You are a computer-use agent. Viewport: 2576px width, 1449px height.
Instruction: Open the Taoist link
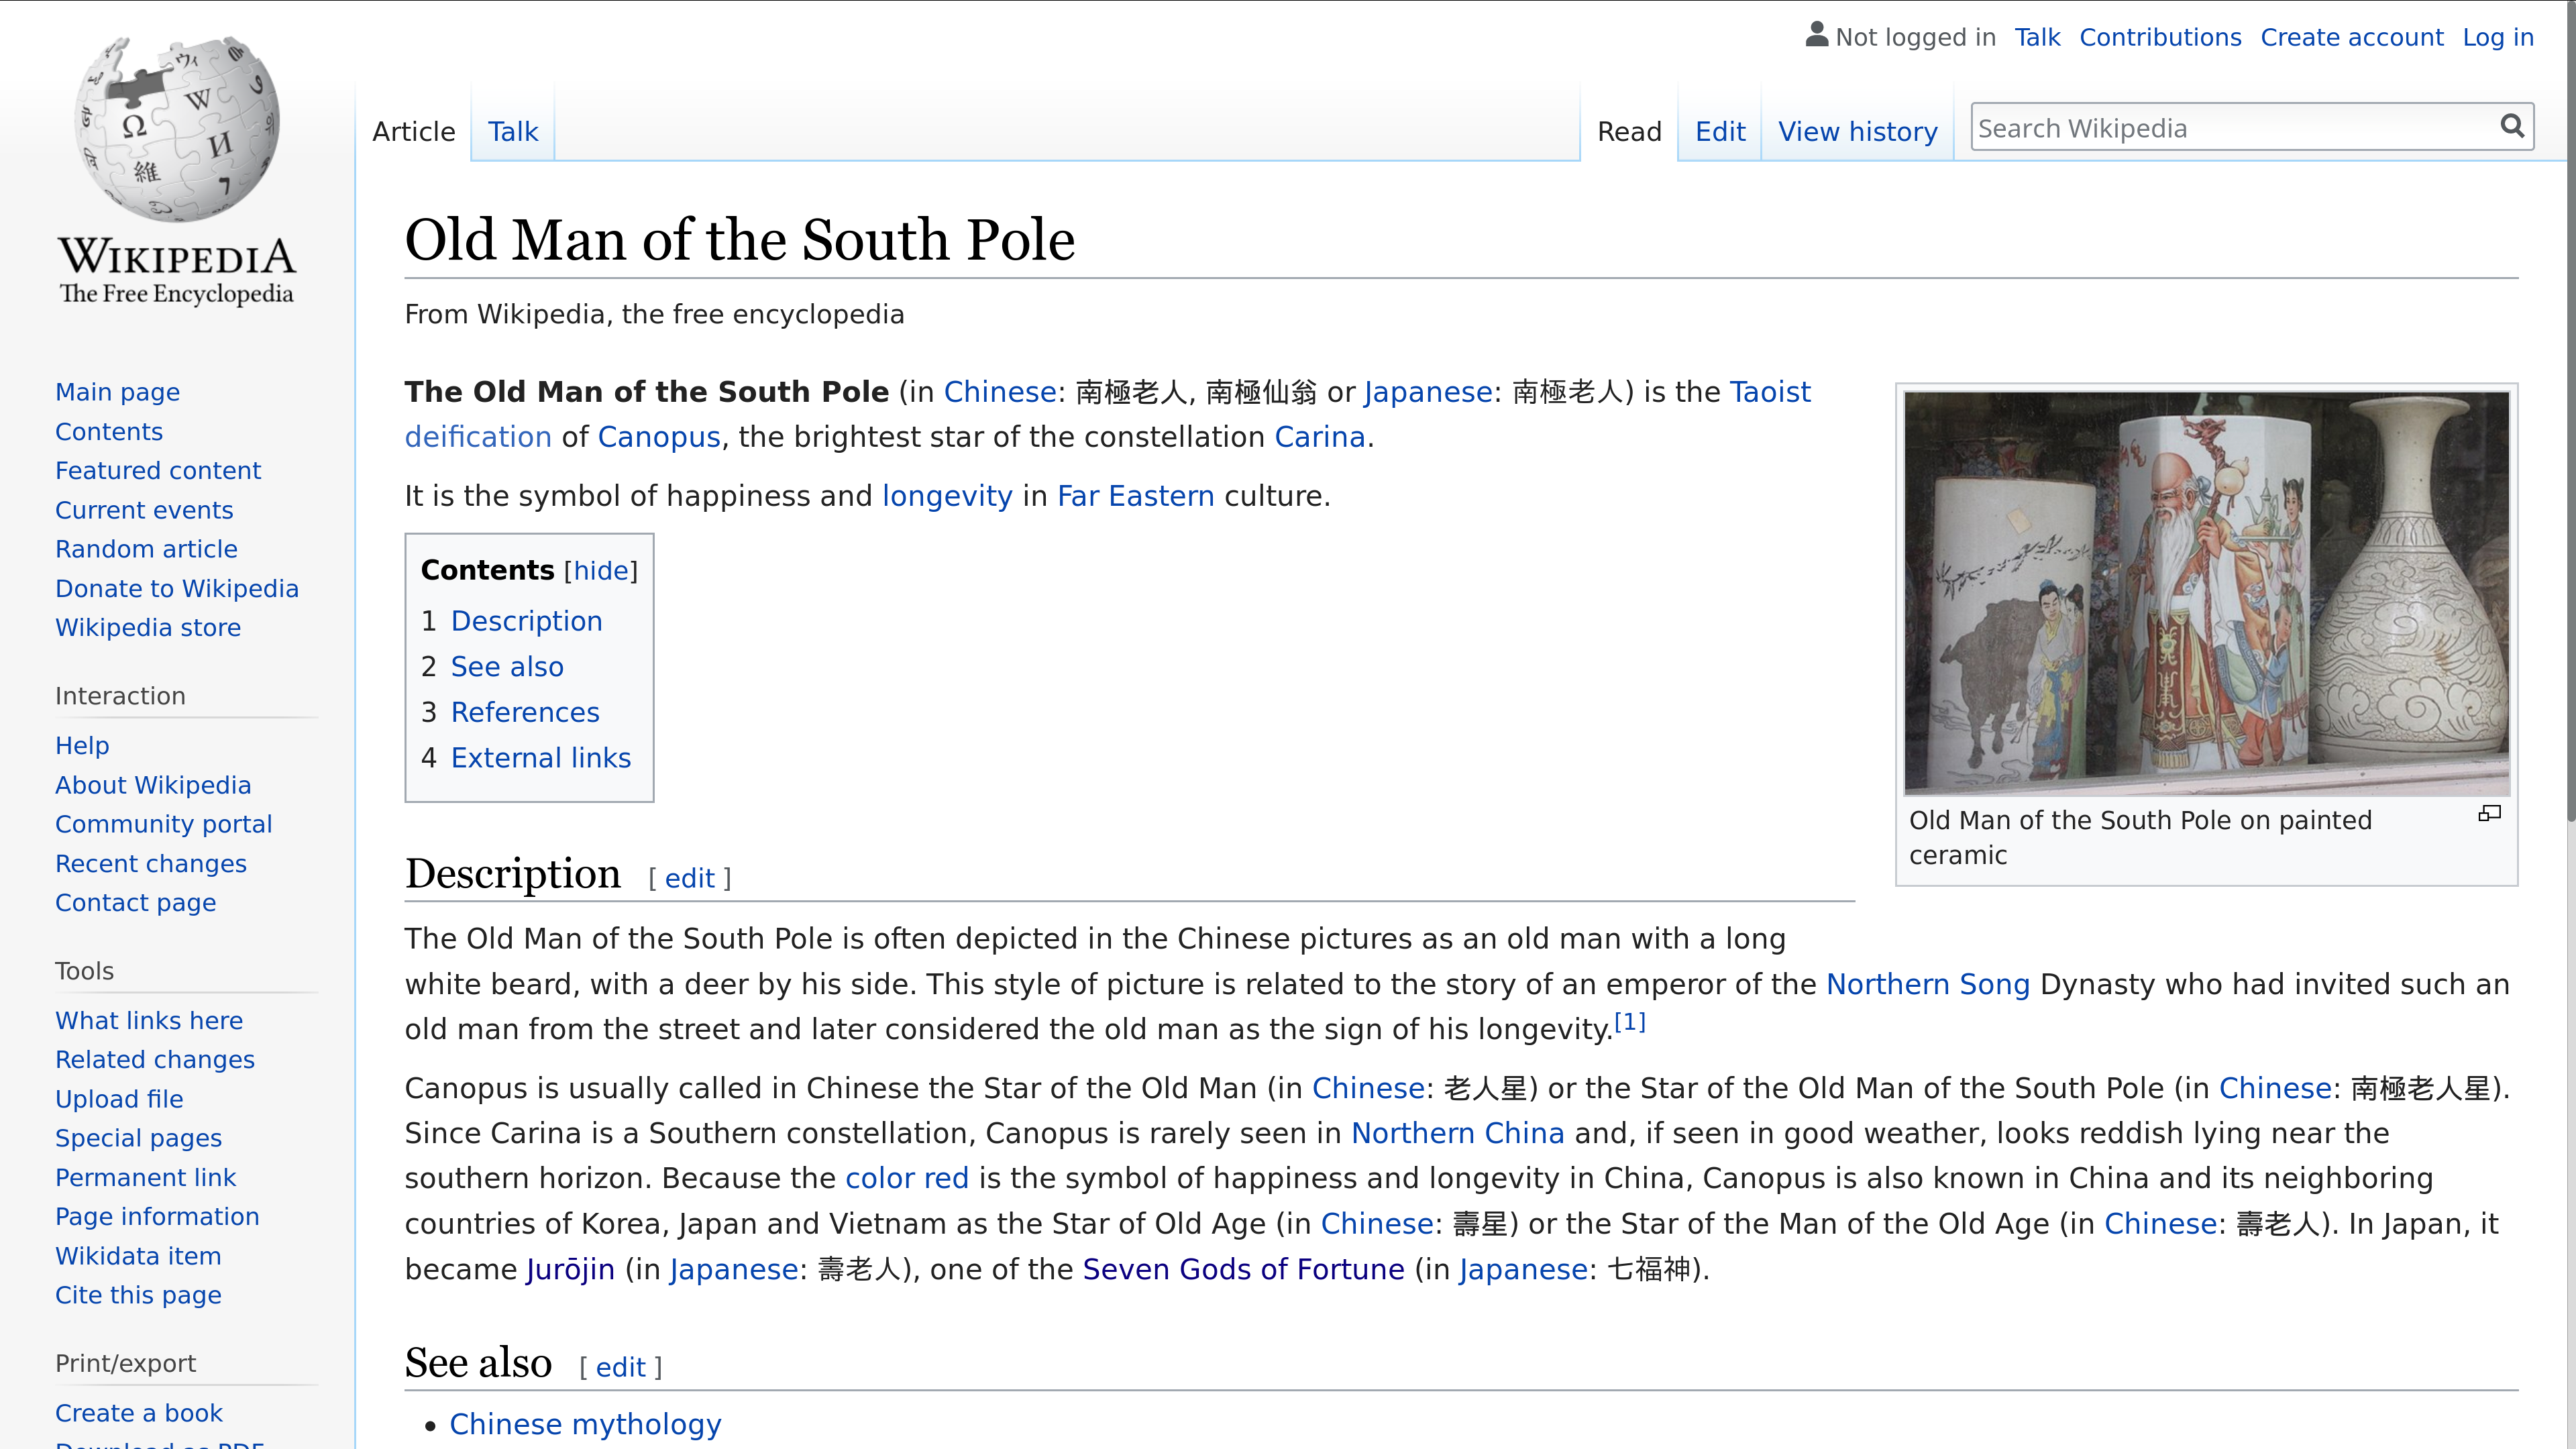tap(1770, 392)
